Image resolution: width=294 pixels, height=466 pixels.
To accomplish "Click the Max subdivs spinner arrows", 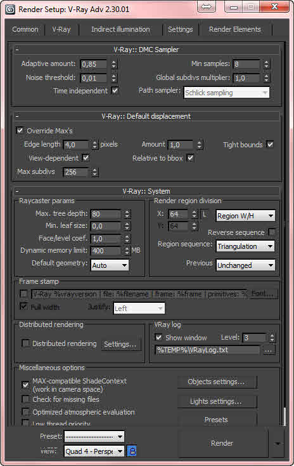I will click(94, 172).
